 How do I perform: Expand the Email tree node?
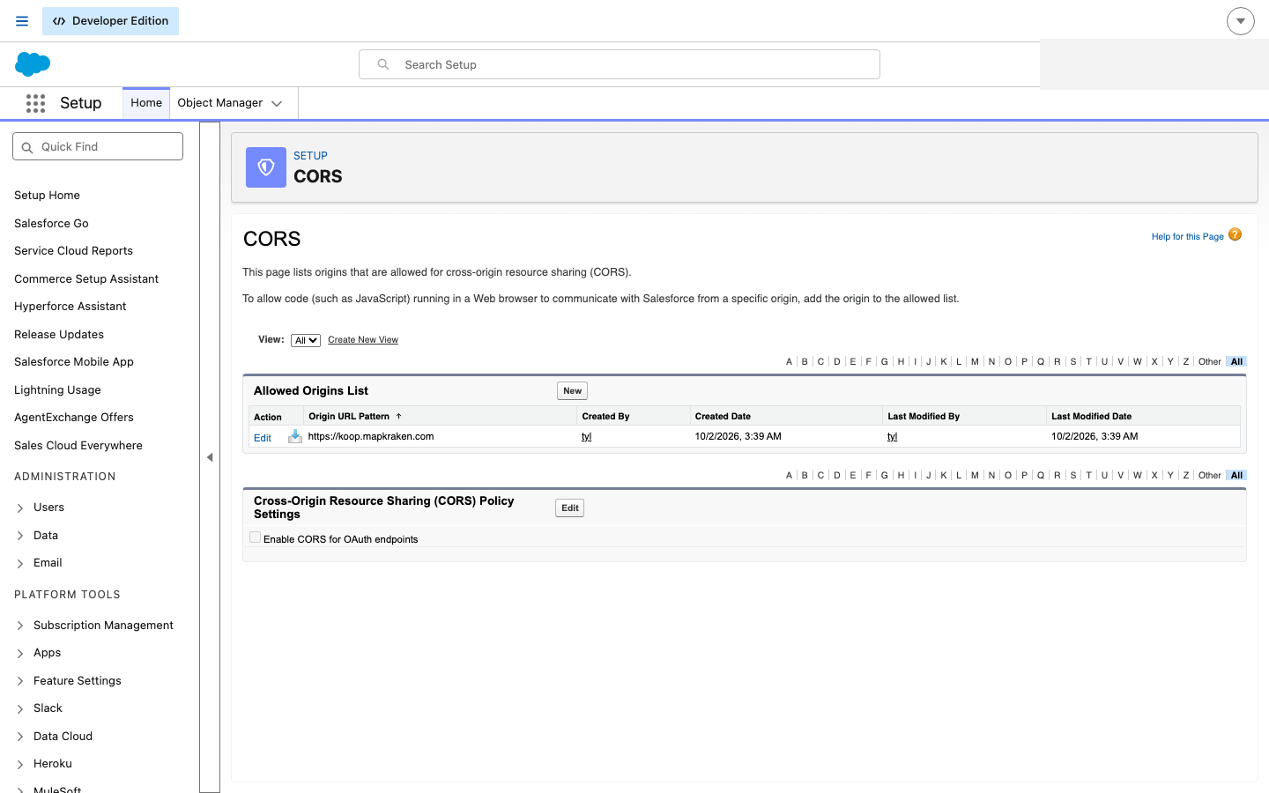click(x=20, y=564)
